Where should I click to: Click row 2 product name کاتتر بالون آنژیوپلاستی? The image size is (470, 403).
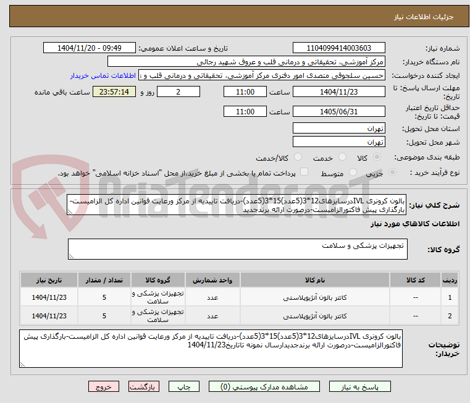(x=315, y=316)
